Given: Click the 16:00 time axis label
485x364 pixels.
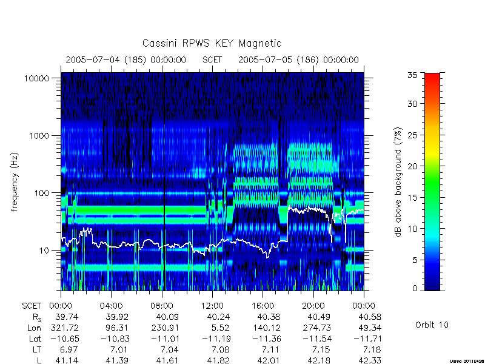Looking at the screenshot, I should coord(263,306).
